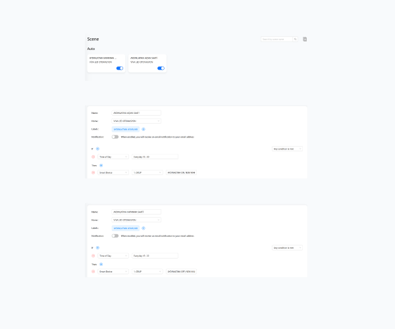
Task: Add an If condition in KAPANMA SAATİ form
Action: coord(97,247)
